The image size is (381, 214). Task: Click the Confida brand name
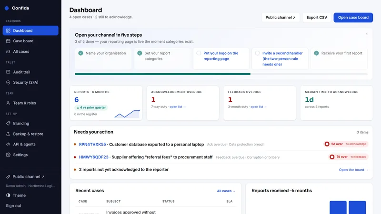(x=20, y=8)
